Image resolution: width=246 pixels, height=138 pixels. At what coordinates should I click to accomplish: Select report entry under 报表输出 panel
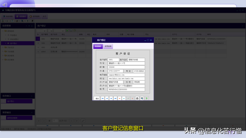point(19,118)
